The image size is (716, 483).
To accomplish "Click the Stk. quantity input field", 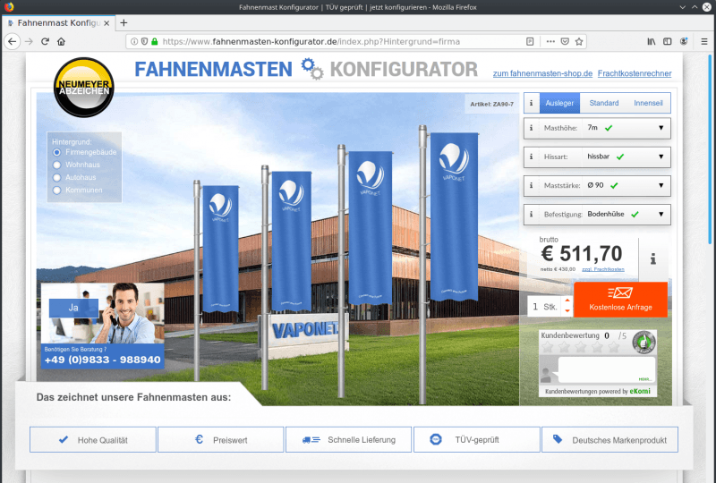I will coord(544,307).
